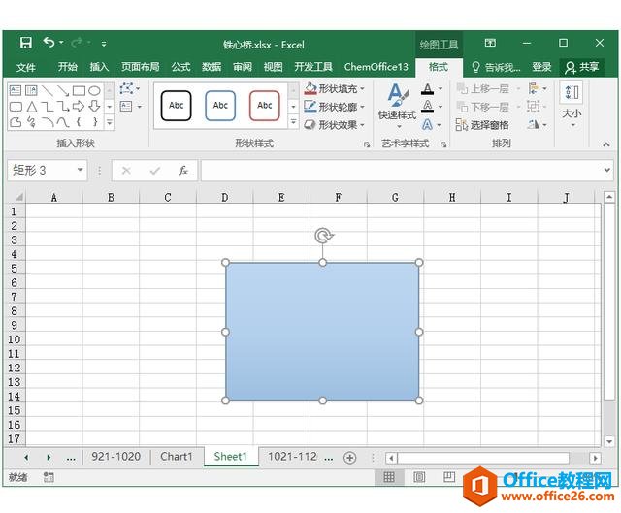
Task: Customize the Quick Access Toolbar dropdown
Action: 104,43
